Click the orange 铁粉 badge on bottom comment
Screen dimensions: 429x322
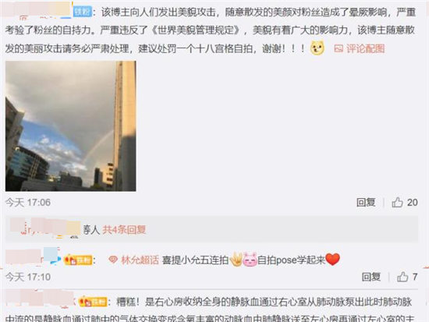tap(93, 302)
